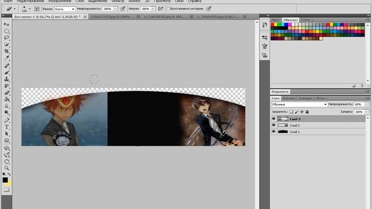
Task: Switch to the Маски tab
Action: click(x=320, y=98)
